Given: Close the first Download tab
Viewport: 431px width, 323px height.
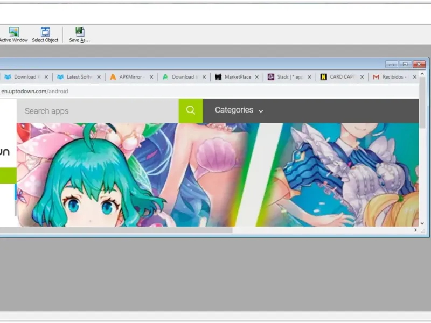Looking at the screenshot, I should pos(46,77).
